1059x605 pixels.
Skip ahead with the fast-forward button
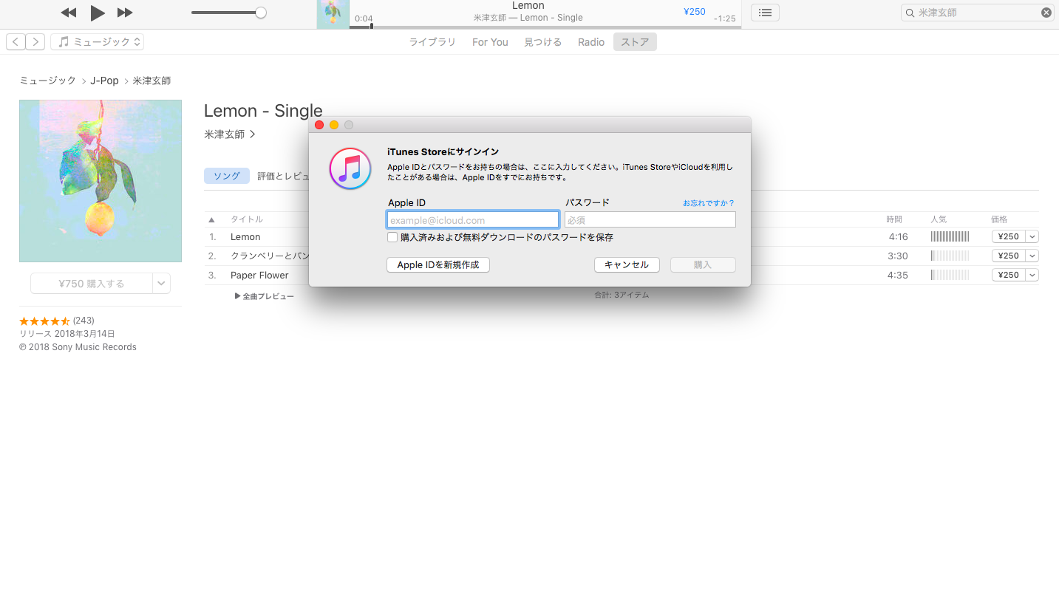[x=126, y=13]
